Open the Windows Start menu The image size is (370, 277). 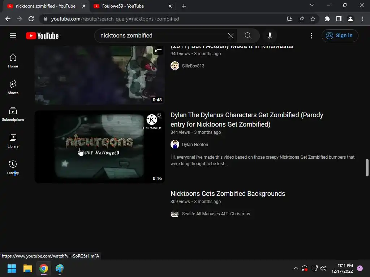[12, 268]
